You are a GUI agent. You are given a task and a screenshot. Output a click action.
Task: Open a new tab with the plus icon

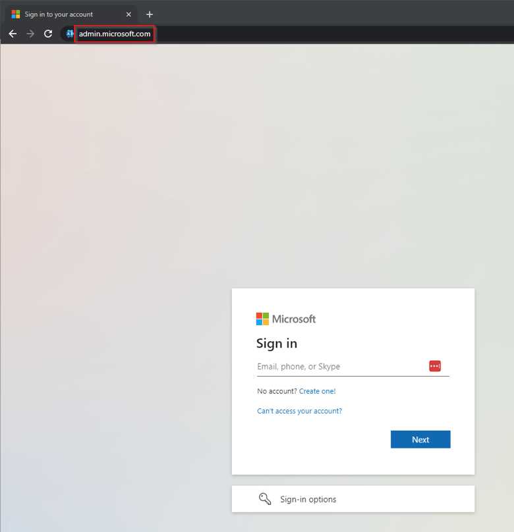point(150,14)
